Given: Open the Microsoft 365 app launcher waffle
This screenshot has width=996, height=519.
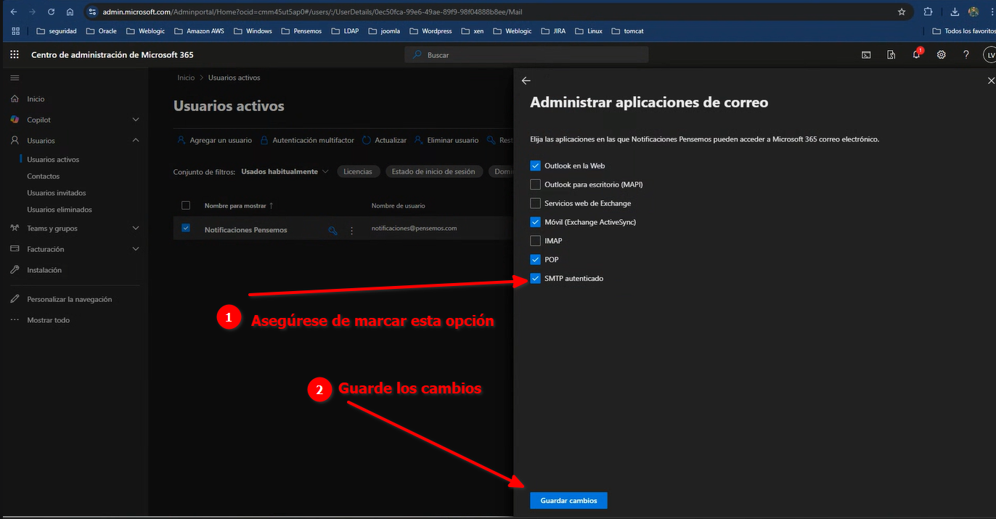Looking at the screenshot, I should 15,54.
